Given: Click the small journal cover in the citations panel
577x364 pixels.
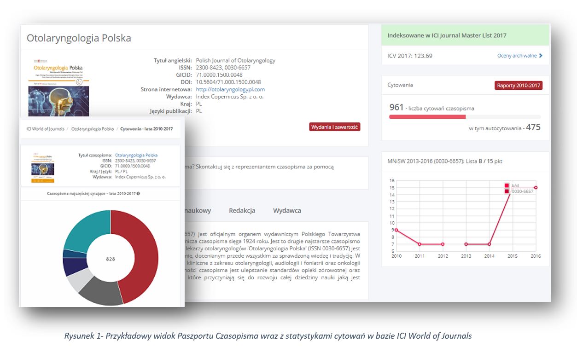Looking at the screenshot, I should 42,168.
